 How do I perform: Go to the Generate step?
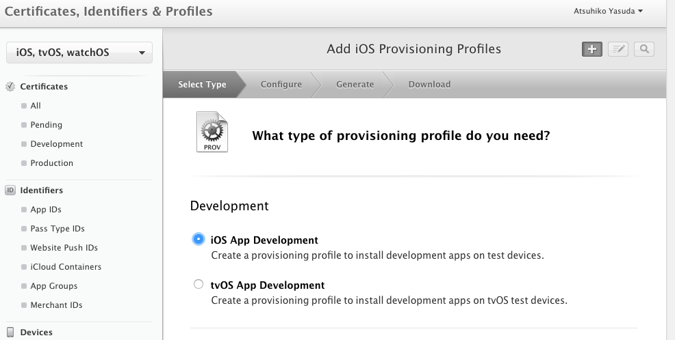coord(355,84)
